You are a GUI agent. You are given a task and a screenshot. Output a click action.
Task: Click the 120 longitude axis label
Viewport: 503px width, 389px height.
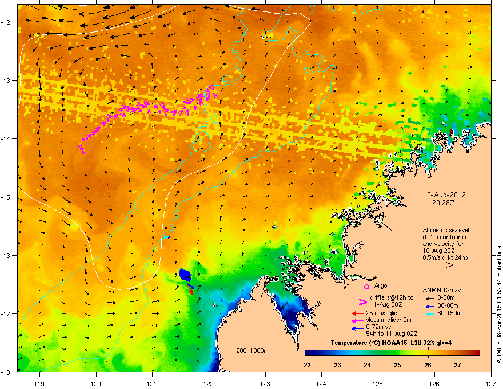pos(96,384)
